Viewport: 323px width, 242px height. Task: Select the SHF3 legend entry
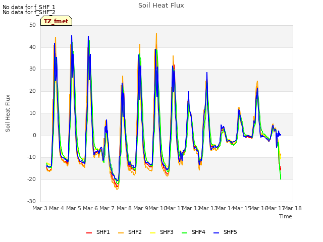click(161, 232)
